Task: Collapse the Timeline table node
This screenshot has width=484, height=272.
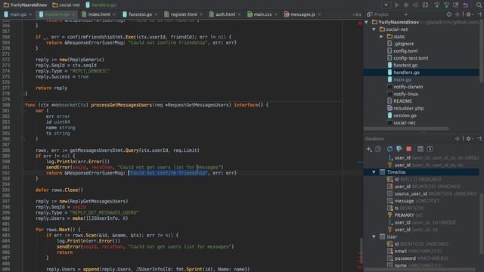Action: [374, 172]
